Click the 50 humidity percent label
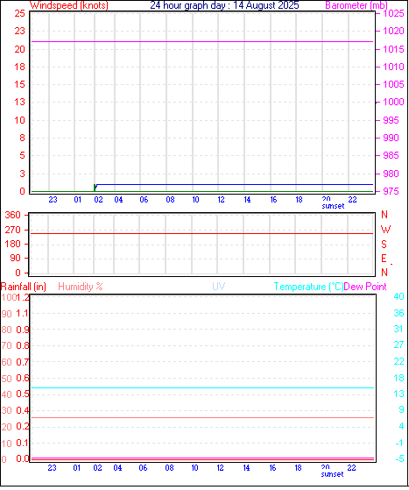409x490 pixels. point(6,379)
